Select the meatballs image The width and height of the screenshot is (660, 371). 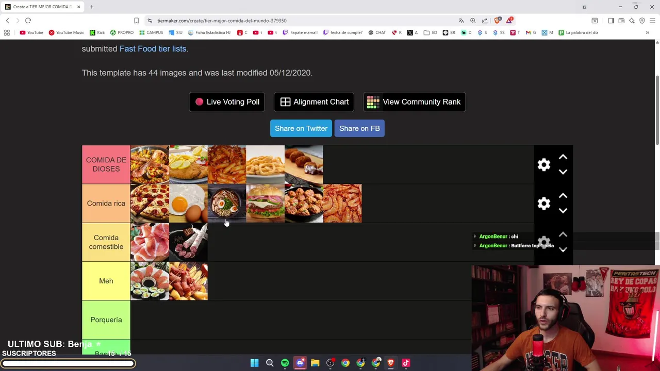click(x=304, y=204)
